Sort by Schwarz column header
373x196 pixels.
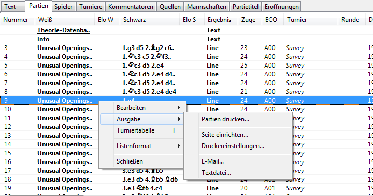click(150, 20)
